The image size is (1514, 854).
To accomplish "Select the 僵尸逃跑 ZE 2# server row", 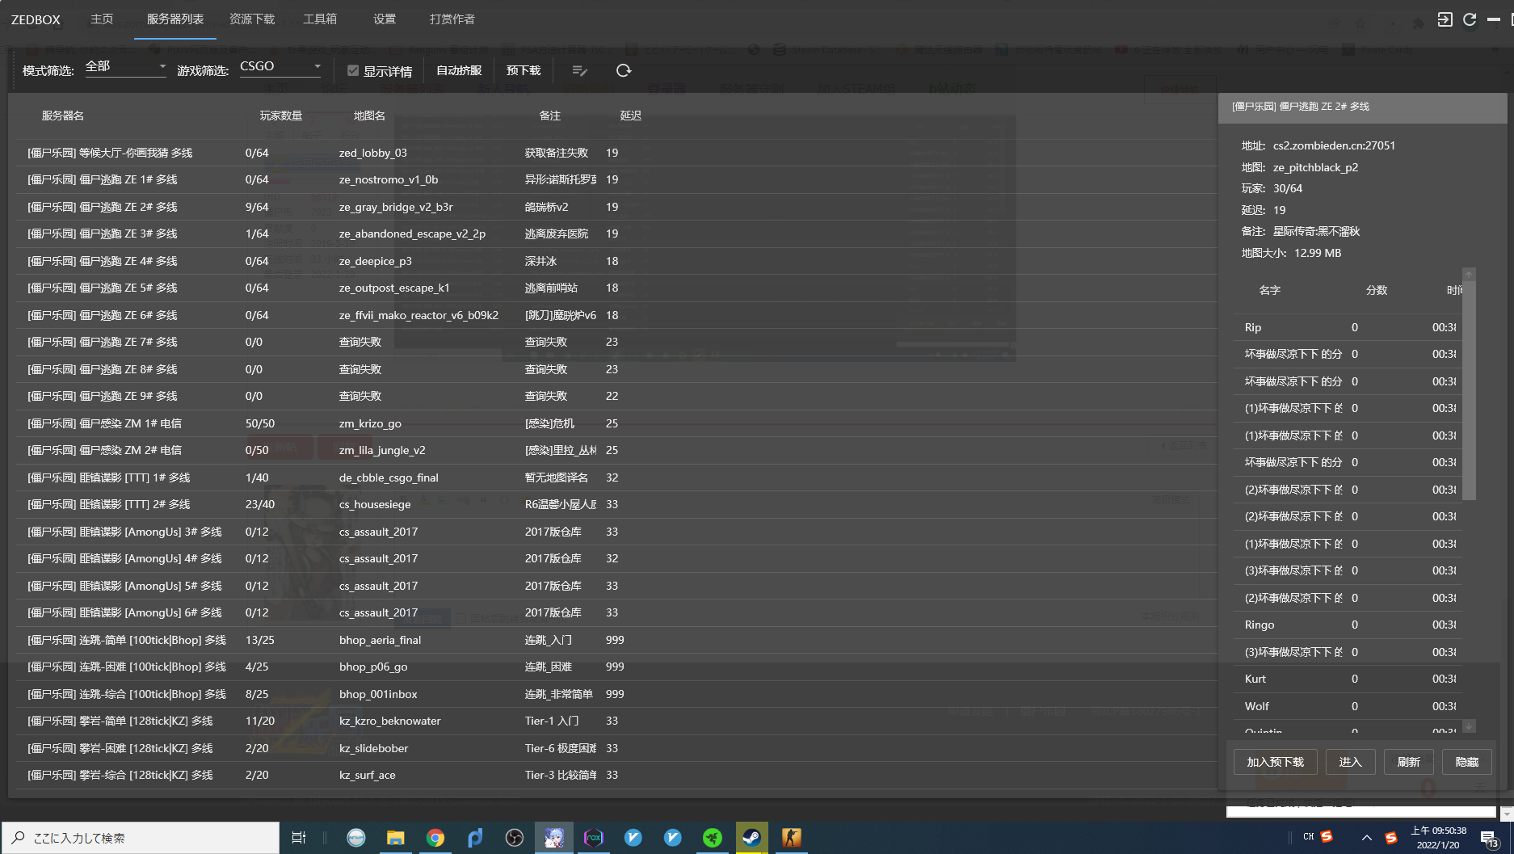I will coord(616,207).
